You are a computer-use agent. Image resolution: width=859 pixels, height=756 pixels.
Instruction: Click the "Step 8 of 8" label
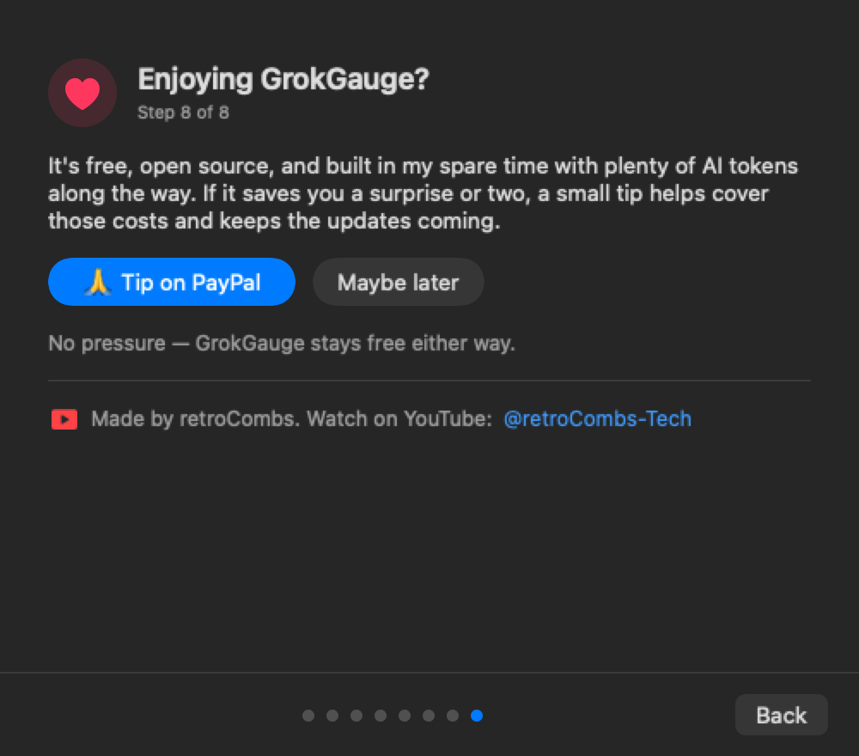183,113
